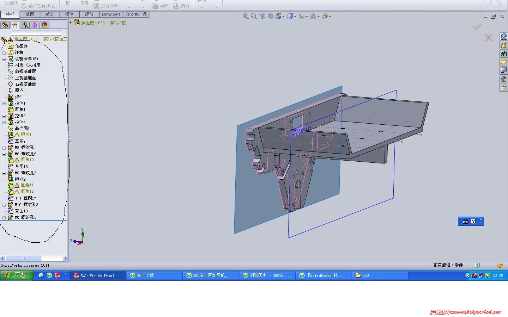Expand the 拉伸1 feature node
Screen dimensions: 508x317
coord(4,104)
